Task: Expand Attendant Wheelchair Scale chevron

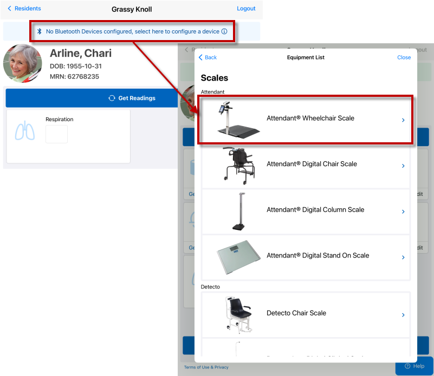Action: 403,120
